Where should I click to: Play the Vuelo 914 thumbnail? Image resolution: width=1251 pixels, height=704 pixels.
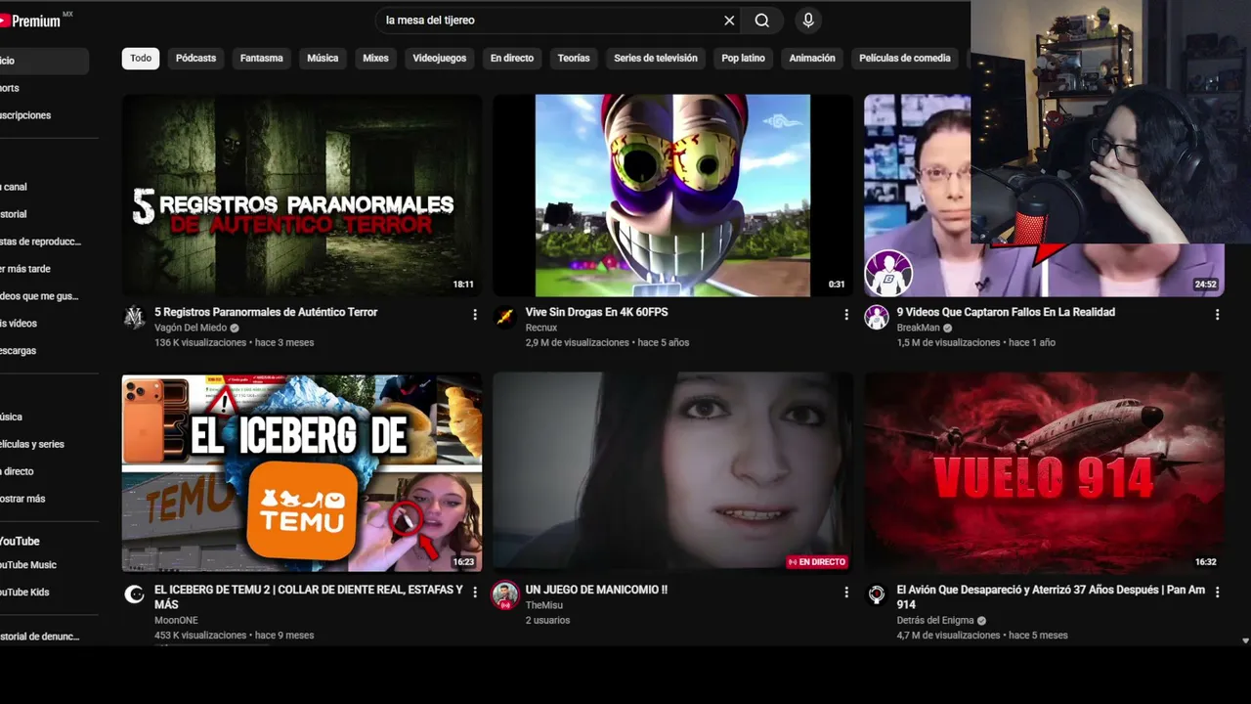click(1044, 472)
